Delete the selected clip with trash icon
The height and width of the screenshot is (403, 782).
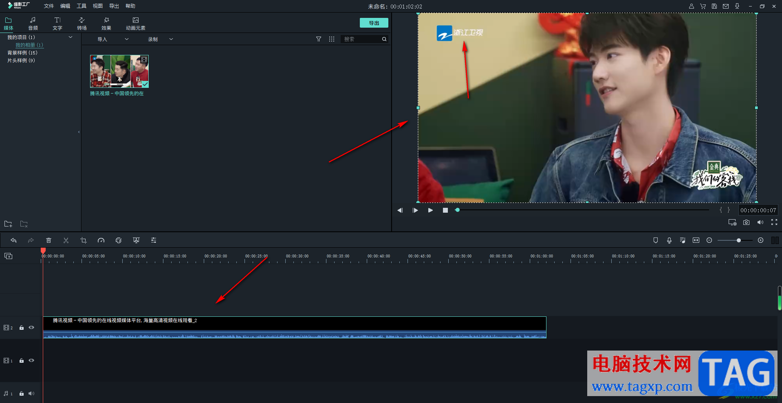tap(48, 240)
